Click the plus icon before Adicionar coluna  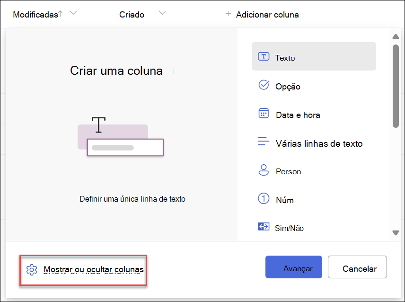pos(228,14)
